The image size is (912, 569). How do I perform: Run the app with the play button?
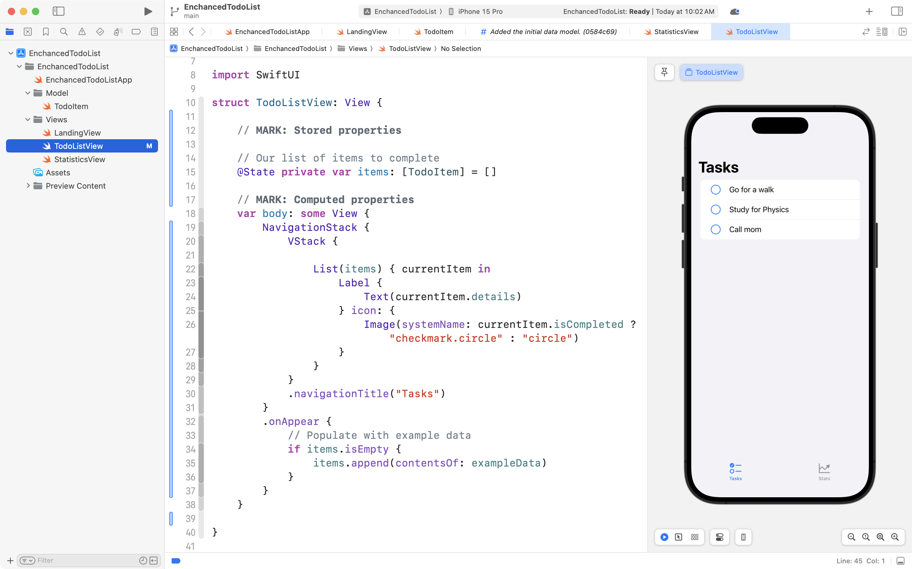[x=147, y=11]
